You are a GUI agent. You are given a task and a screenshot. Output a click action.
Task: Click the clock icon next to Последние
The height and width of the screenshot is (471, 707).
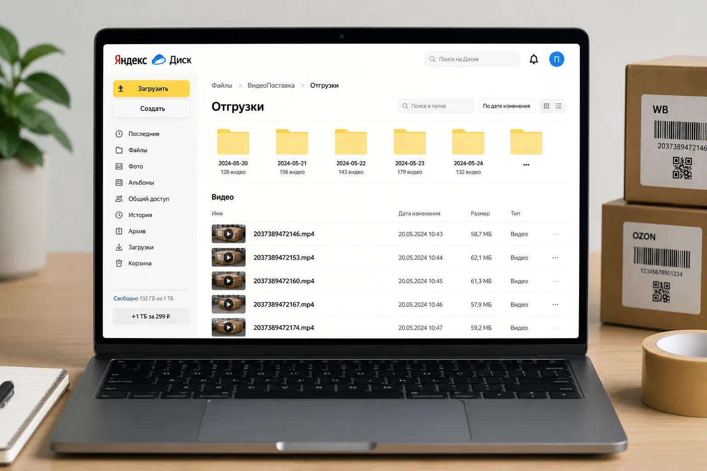(119, 134)
